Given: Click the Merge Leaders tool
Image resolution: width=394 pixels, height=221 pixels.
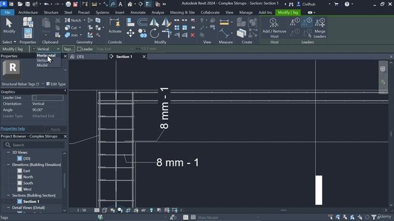Looking at the screenshot, I should click(x=320, y=28).
